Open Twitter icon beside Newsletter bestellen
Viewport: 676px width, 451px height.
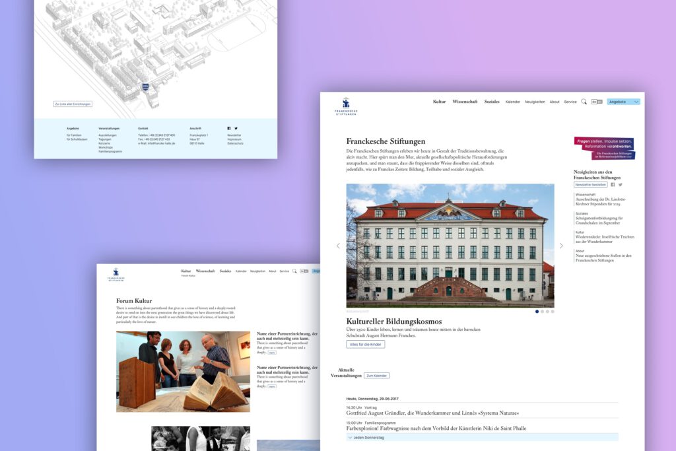pyautogui.click(x=620, y=185)
